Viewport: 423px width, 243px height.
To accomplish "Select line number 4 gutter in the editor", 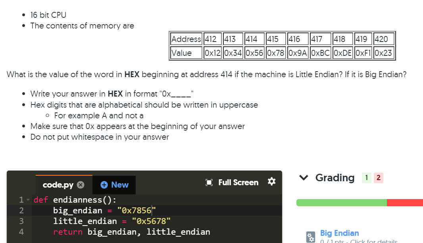I will click(x=21, y=232).
